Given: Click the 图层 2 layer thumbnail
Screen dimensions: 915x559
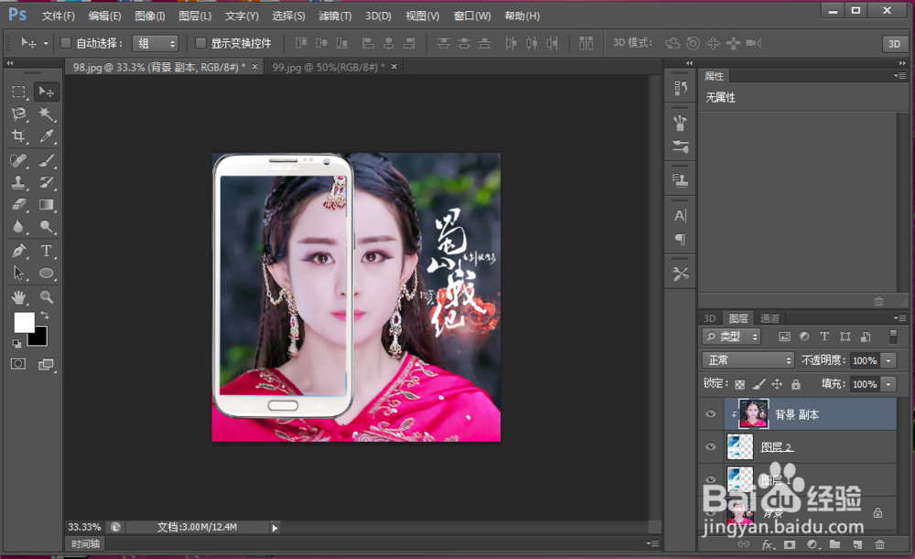Looking at the screenshot, I should point(740,447).
